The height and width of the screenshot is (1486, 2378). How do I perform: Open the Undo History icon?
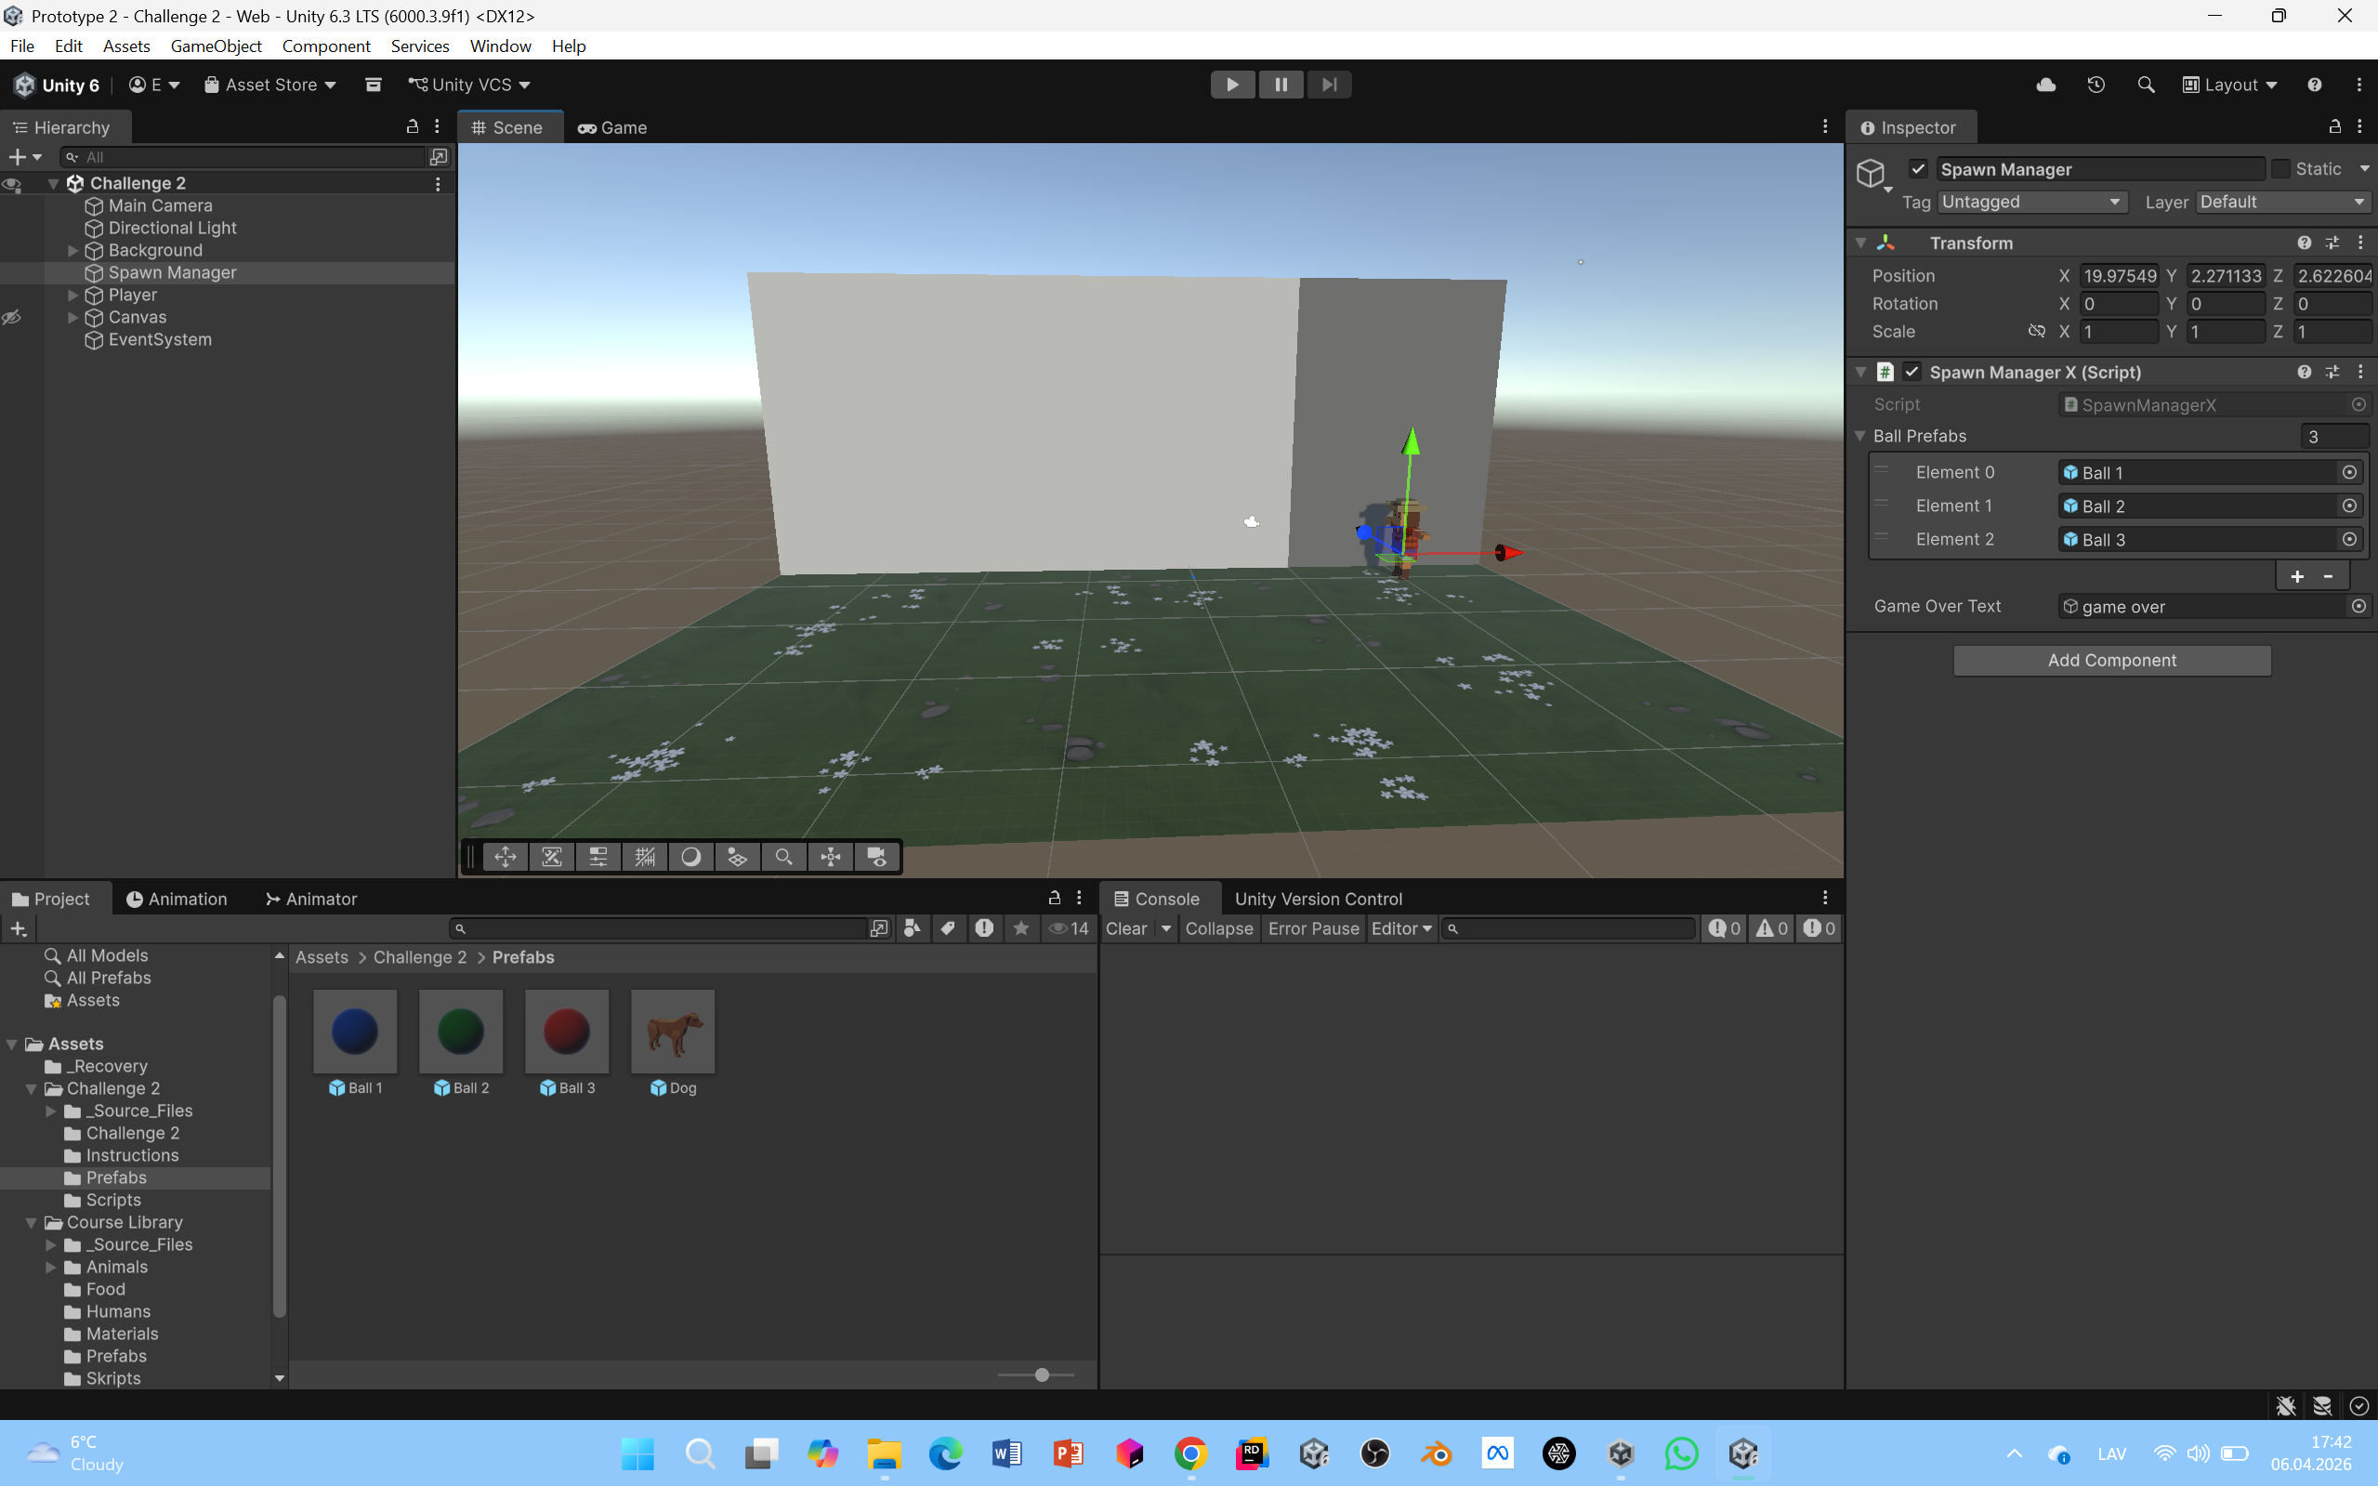point(2095,85)
